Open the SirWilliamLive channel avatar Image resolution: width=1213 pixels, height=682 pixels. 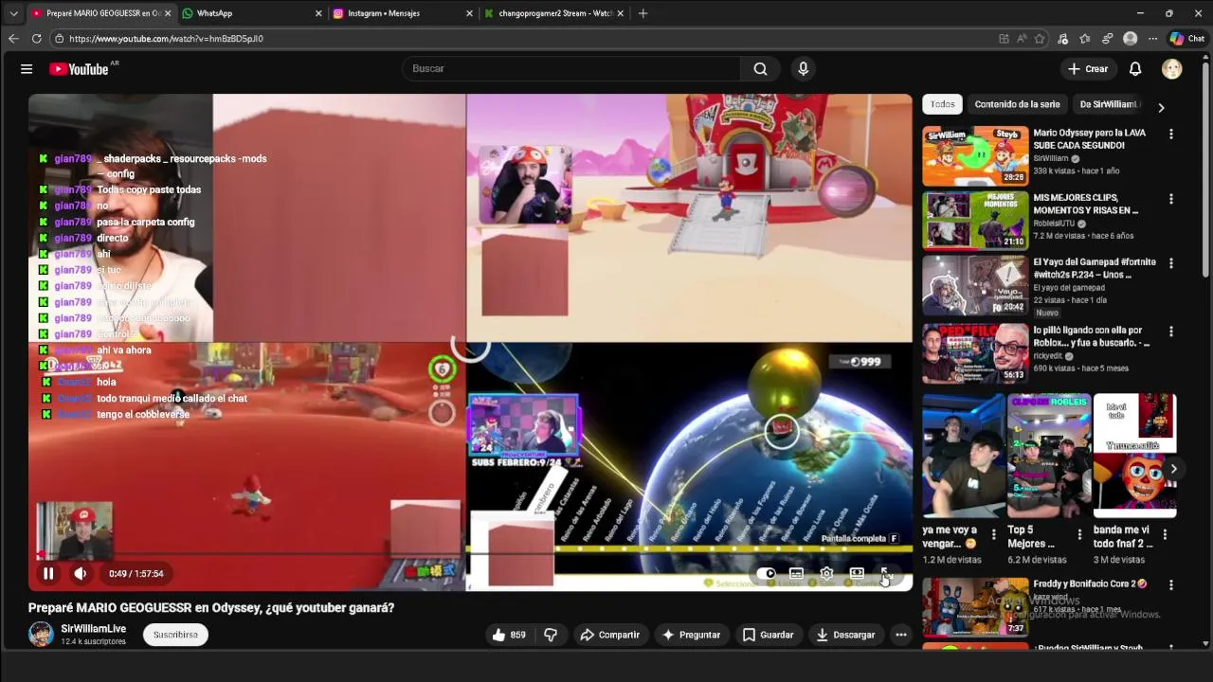tap(41, 634)
